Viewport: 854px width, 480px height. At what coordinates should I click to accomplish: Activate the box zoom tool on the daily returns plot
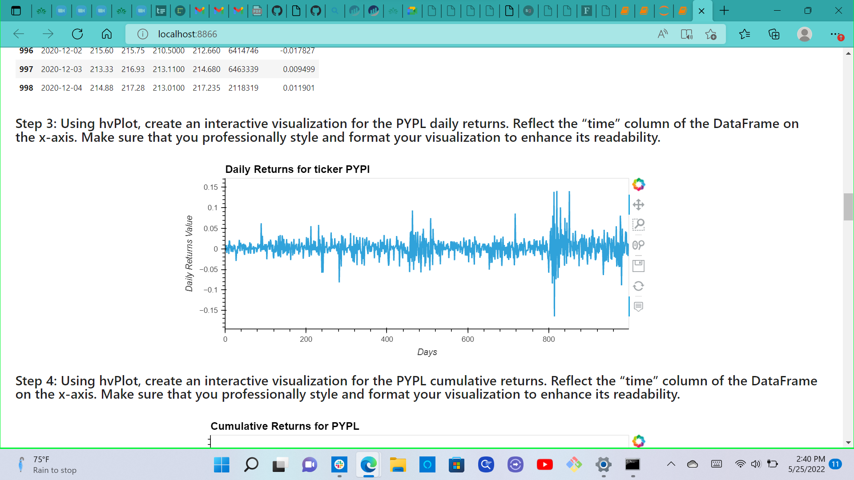pyautogui.click(x=638, y=224)
